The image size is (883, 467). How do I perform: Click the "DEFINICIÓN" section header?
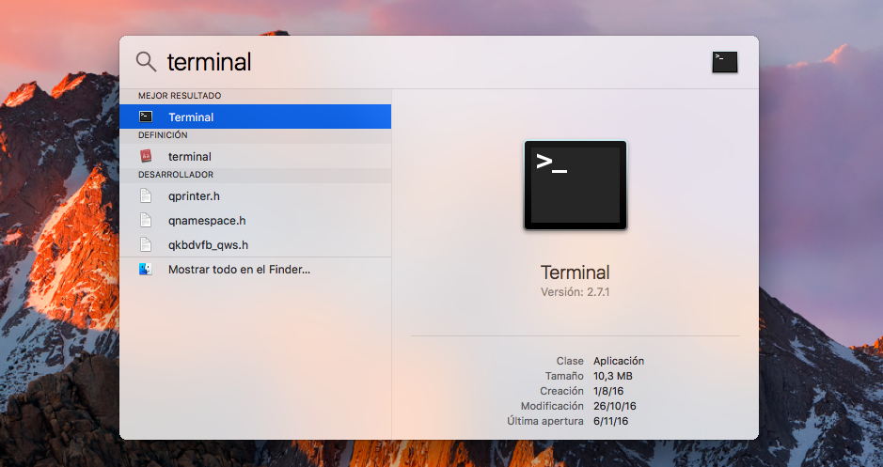[x=163, y=135]
